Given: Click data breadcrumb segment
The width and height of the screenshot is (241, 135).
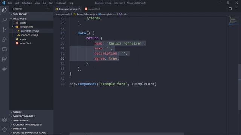Looking at the screenshot, I should (x=125, y=14).
